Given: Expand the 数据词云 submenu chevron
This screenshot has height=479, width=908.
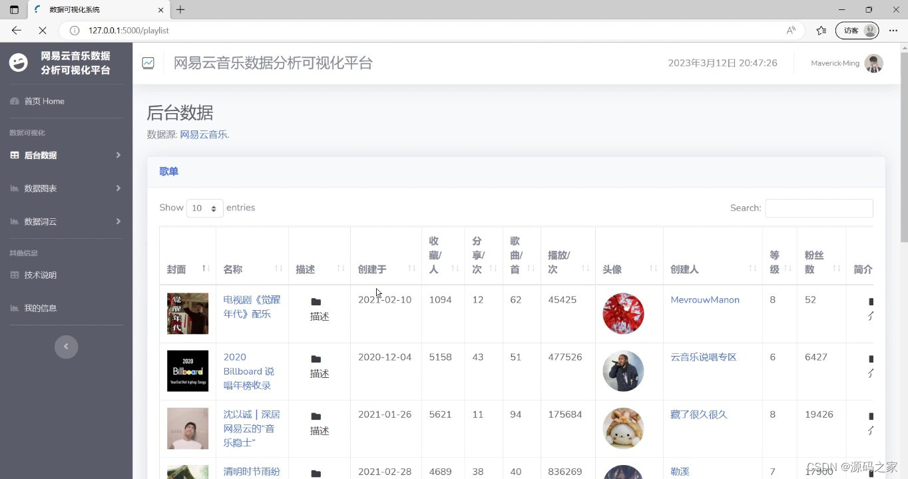Looking at the screenshot, I should point(118,222).
